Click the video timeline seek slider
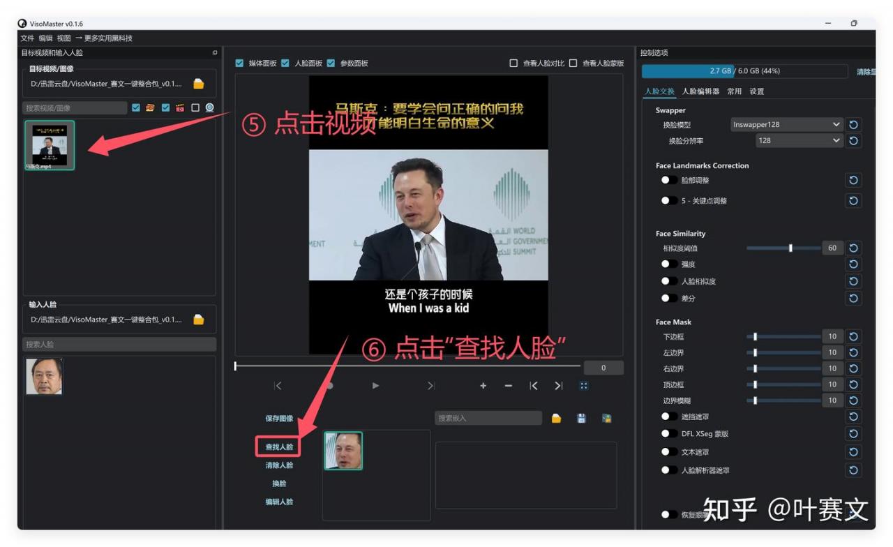893x547 pixels. pos(407,366)
